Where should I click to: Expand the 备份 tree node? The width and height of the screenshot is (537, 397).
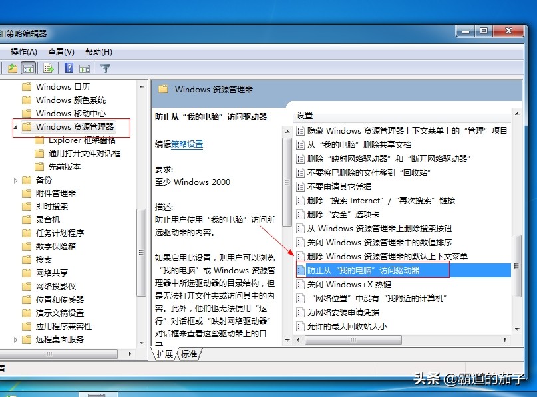coord(15,180)
